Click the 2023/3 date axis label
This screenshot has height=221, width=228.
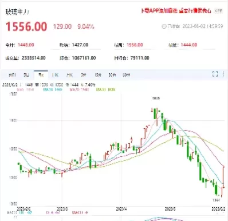tap(62, 209)
